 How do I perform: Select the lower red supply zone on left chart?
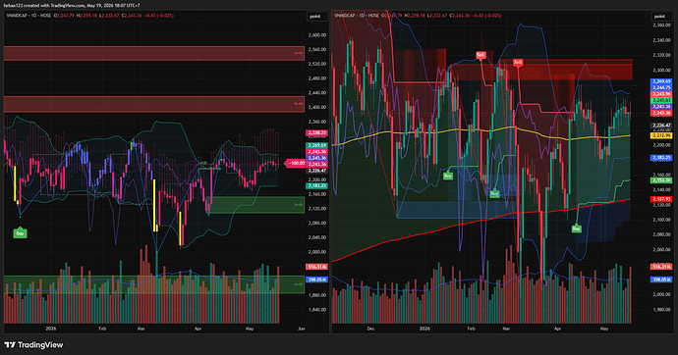pos(154,104)
